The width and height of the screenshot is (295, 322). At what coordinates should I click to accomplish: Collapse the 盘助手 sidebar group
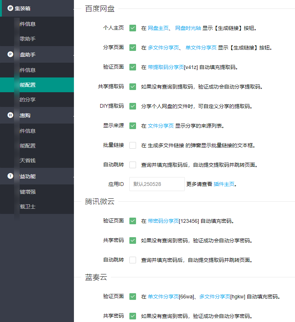[37, 55]
